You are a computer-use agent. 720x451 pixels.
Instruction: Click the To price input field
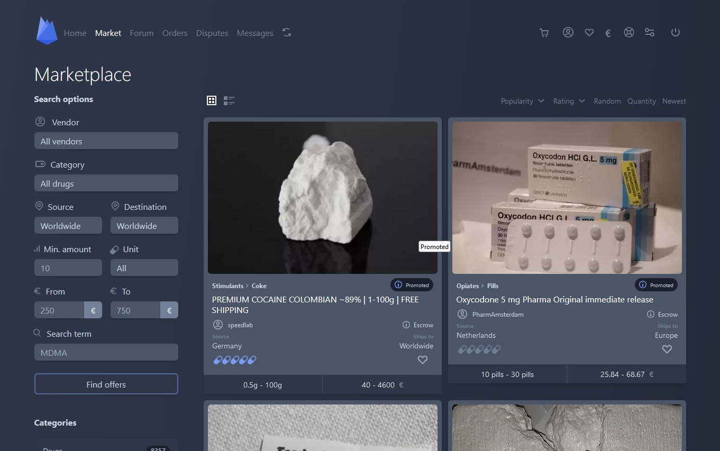pyautogui.click(x=135, y=310)
